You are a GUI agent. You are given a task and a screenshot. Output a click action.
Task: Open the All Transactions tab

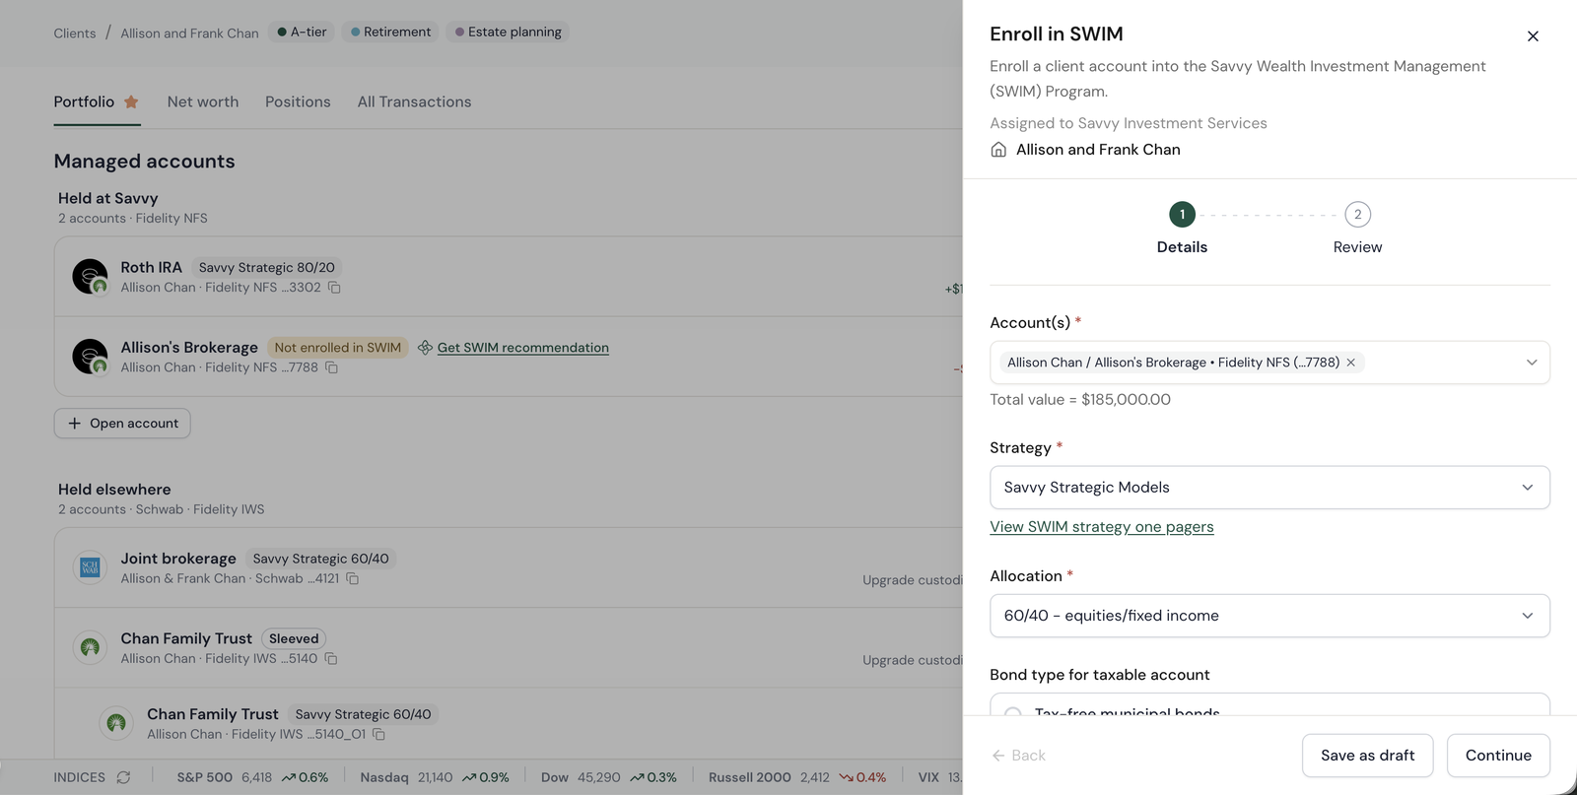[x=414, y=101]
